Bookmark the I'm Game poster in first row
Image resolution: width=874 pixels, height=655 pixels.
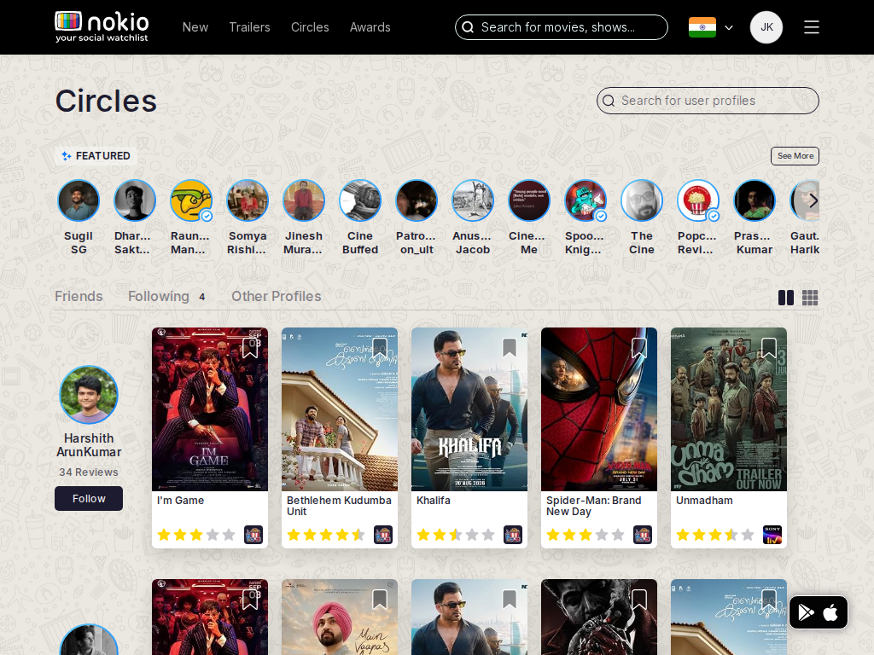point(250,348)
